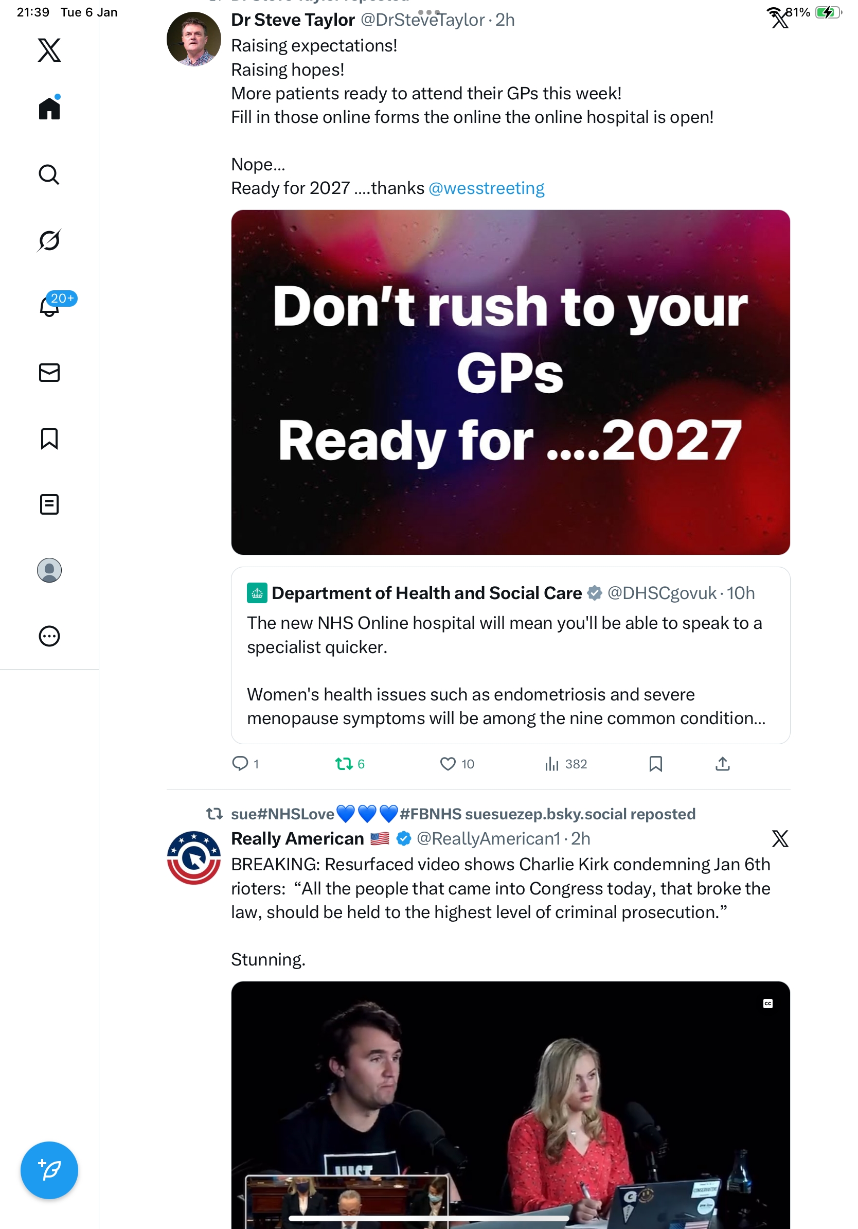Open the Search magnifier in sidebar
858x1229 pixels.
[49, 174]
